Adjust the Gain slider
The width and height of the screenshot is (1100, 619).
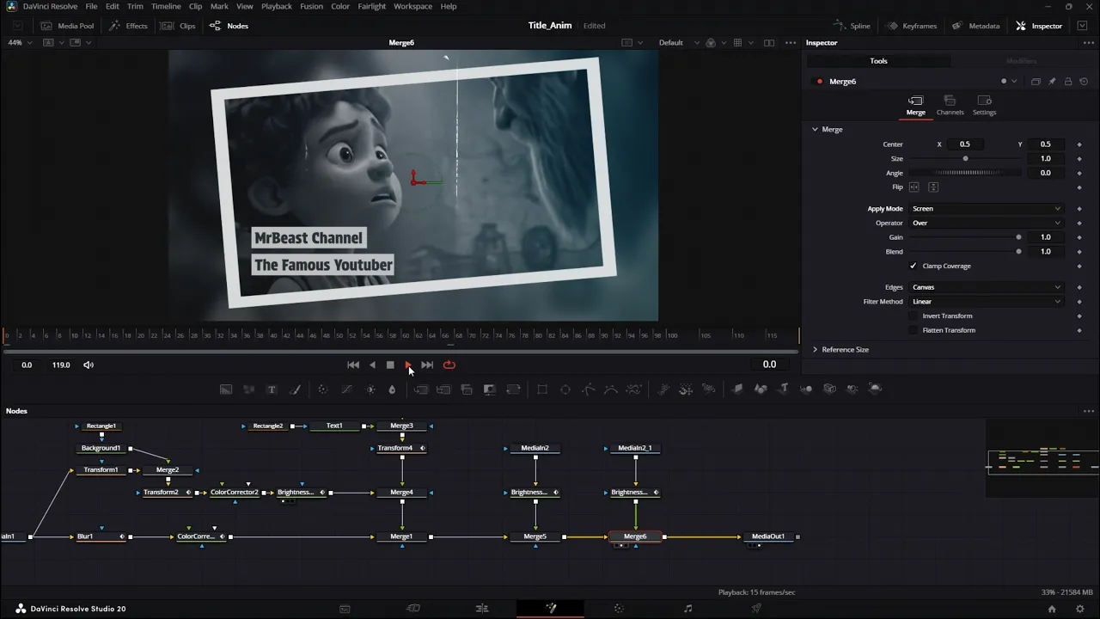[x=965, y=237]
